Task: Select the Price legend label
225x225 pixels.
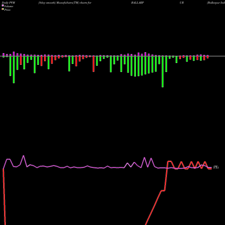Action: click(7, 10)
